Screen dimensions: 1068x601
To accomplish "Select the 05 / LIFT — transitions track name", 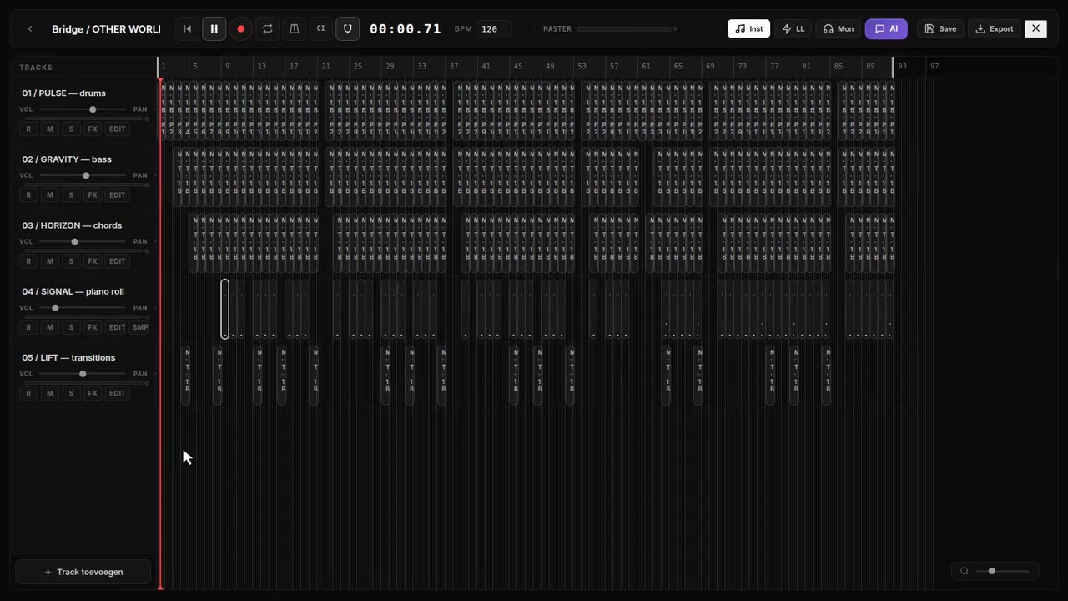I will pos(68,357).
